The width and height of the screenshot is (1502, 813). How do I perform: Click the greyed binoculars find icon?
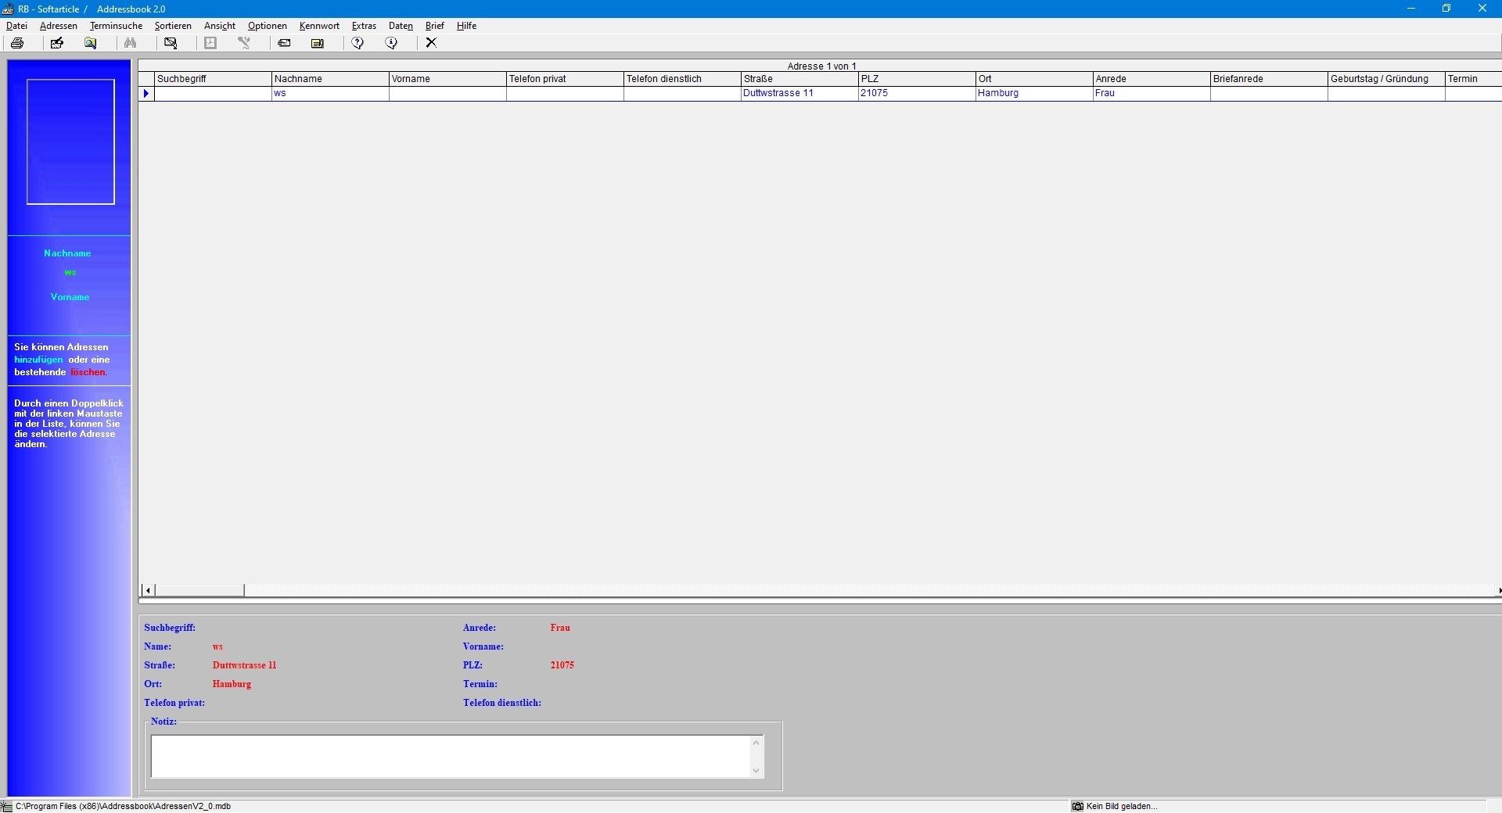point(131,43)
